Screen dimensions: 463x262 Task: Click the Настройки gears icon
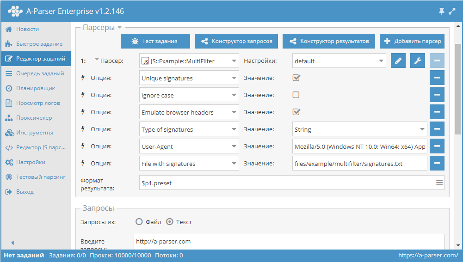point(9,162)
